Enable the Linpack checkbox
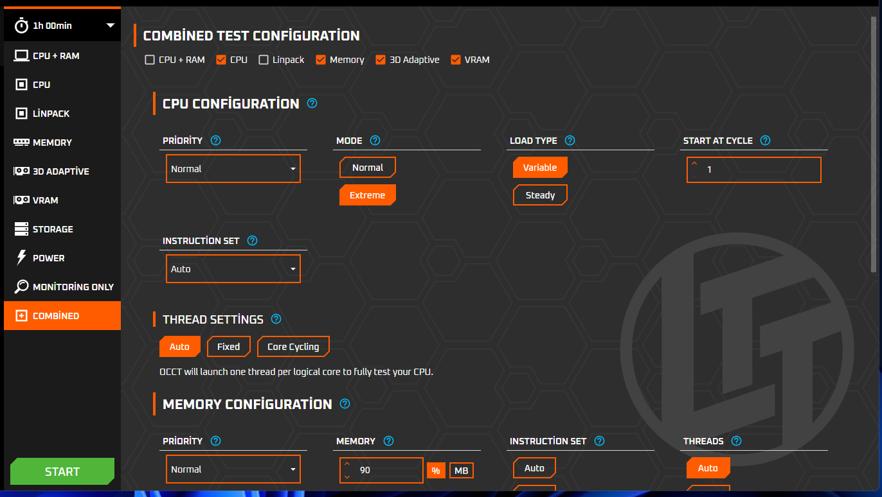The image size is (882, 497). coord(264,60)
